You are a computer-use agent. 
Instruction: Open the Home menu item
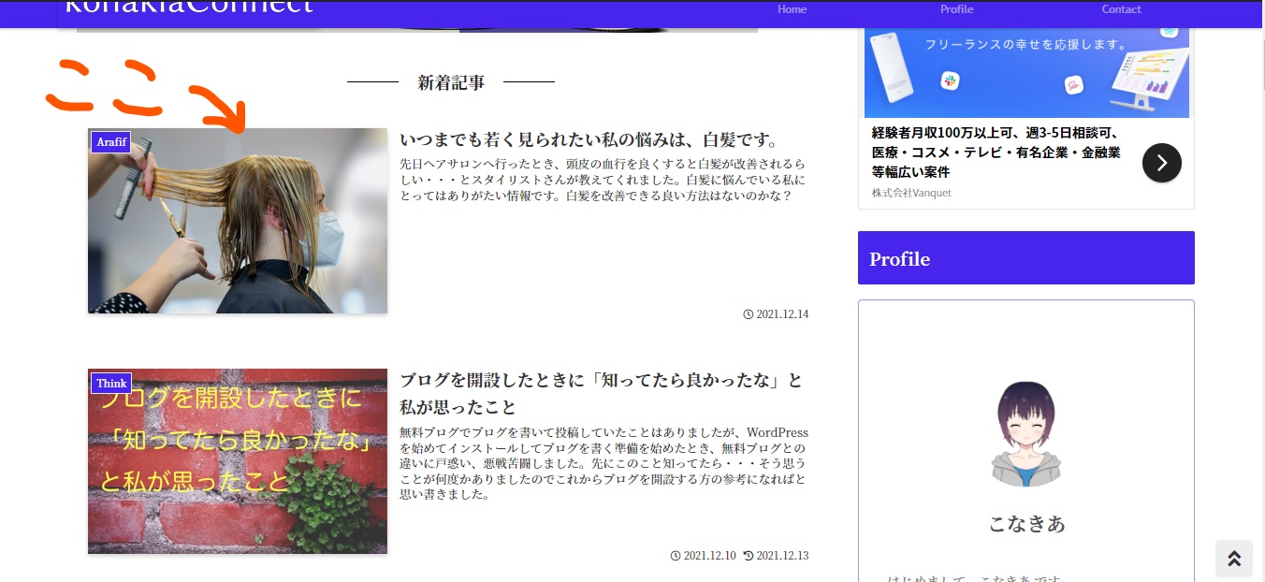[792, 9]
